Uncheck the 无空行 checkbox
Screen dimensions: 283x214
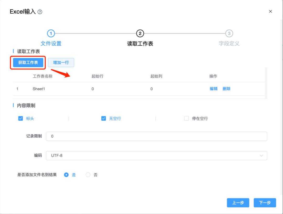click(x=104, y=118)
